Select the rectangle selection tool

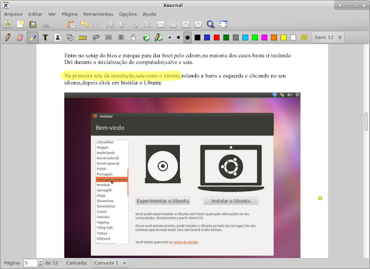click(x=108, y=38)
